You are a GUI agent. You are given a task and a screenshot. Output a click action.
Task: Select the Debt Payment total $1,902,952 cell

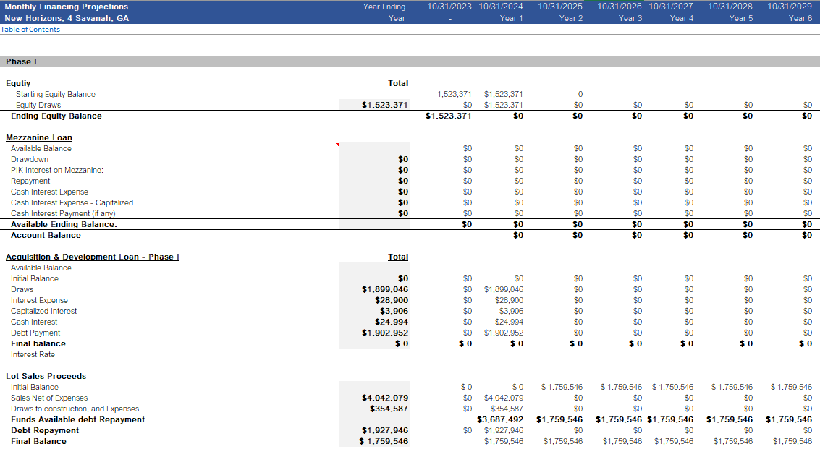[385, 333]
